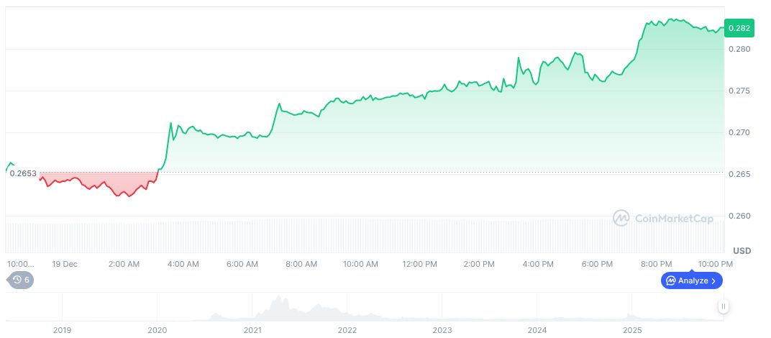
Task: Click the 0.2653 opening price label
Action: tap(23, 173)
